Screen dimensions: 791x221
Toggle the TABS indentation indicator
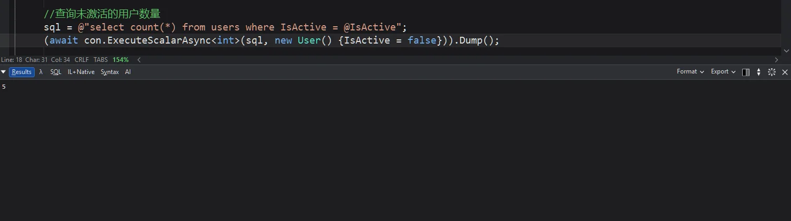[100, 60]
